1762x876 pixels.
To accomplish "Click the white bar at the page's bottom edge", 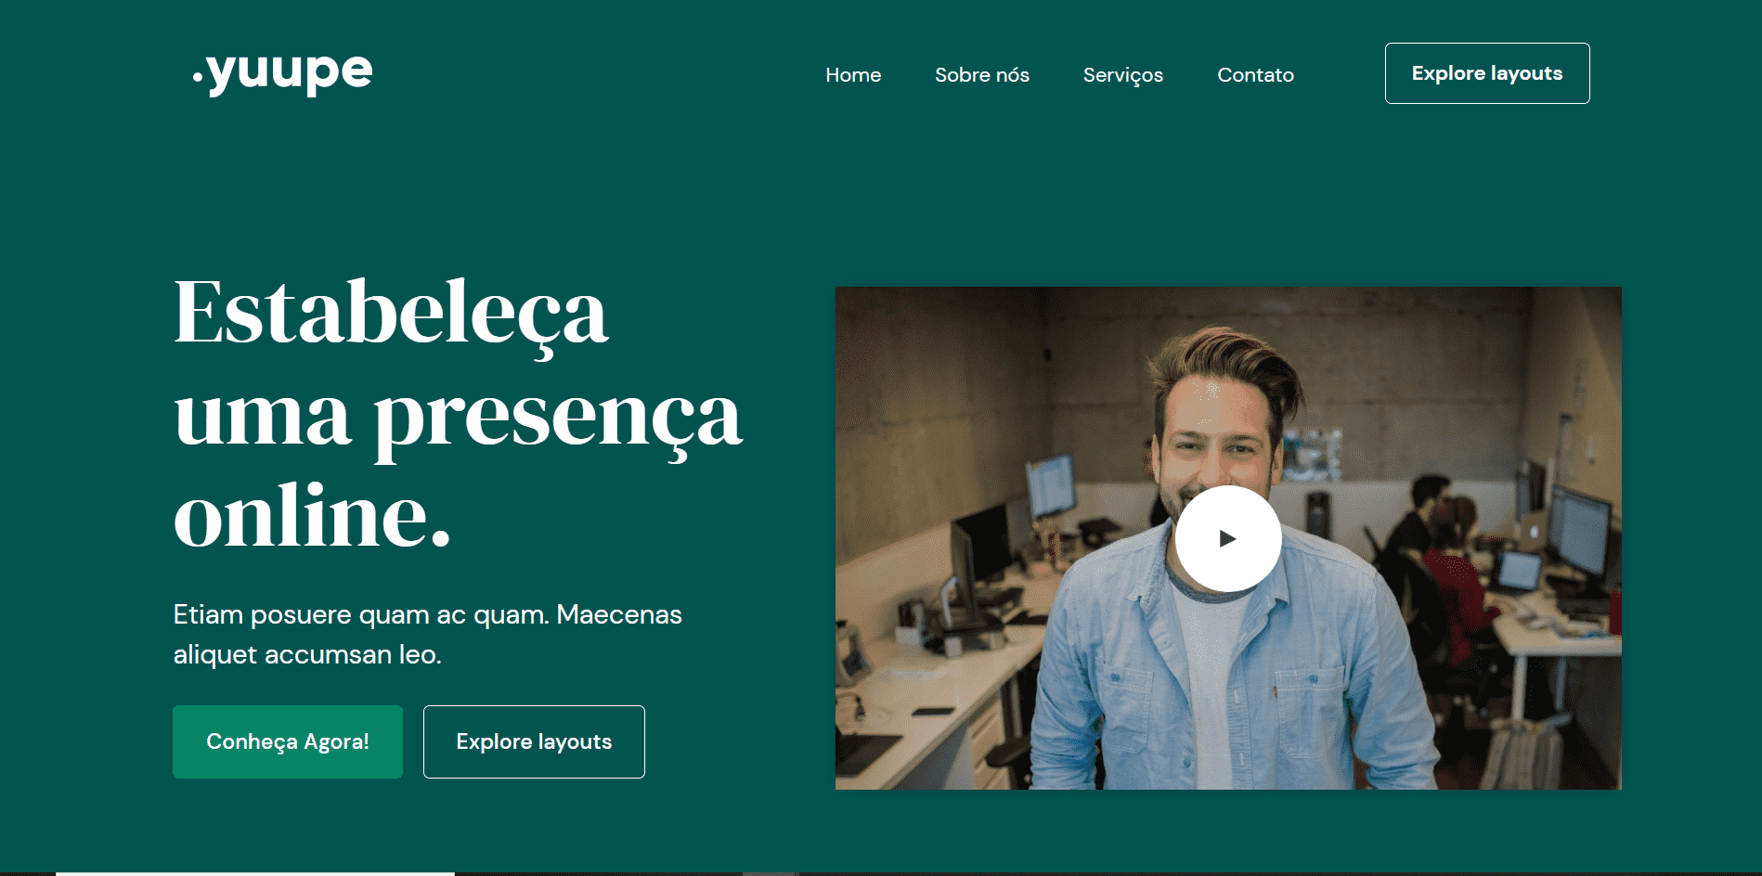I will 255,873.
